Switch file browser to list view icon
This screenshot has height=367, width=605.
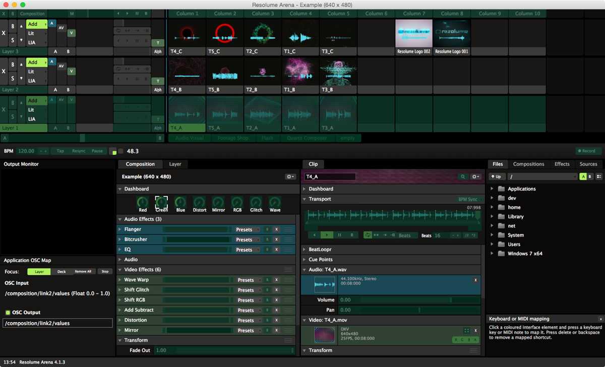(598, 177)
